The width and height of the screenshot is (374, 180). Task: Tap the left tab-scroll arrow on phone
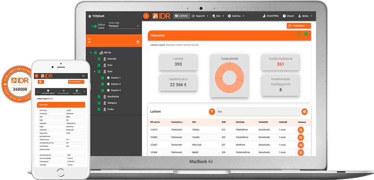[x=37, y=92]
